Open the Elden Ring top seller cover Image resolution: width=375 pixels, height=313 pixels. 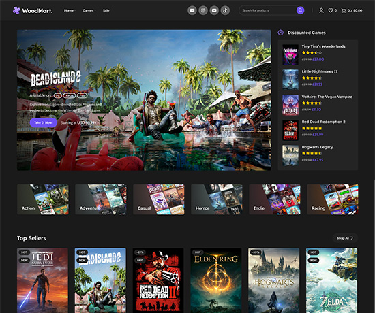coord(216,280)
